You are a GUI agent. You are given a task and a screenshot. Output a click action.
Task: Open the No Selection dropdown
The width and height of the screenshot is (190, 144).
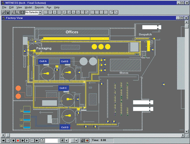click(x=40, y=12)
